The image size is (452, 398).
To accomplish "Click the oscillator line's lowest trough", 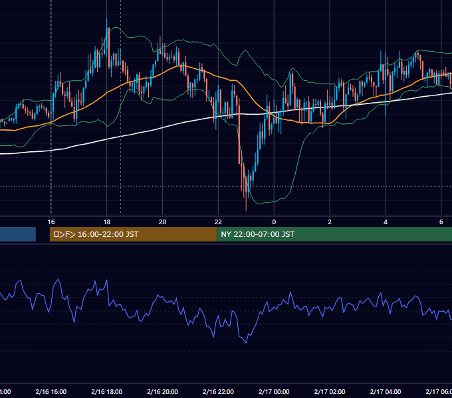I will pyautogui.click(x=246, y=343).
